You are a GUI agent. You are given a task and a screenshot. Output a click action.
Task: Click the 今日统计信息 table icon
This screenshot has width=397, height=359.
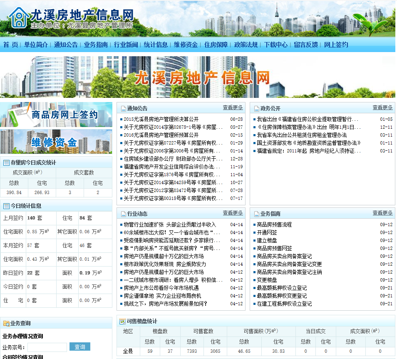pos(6,206)
